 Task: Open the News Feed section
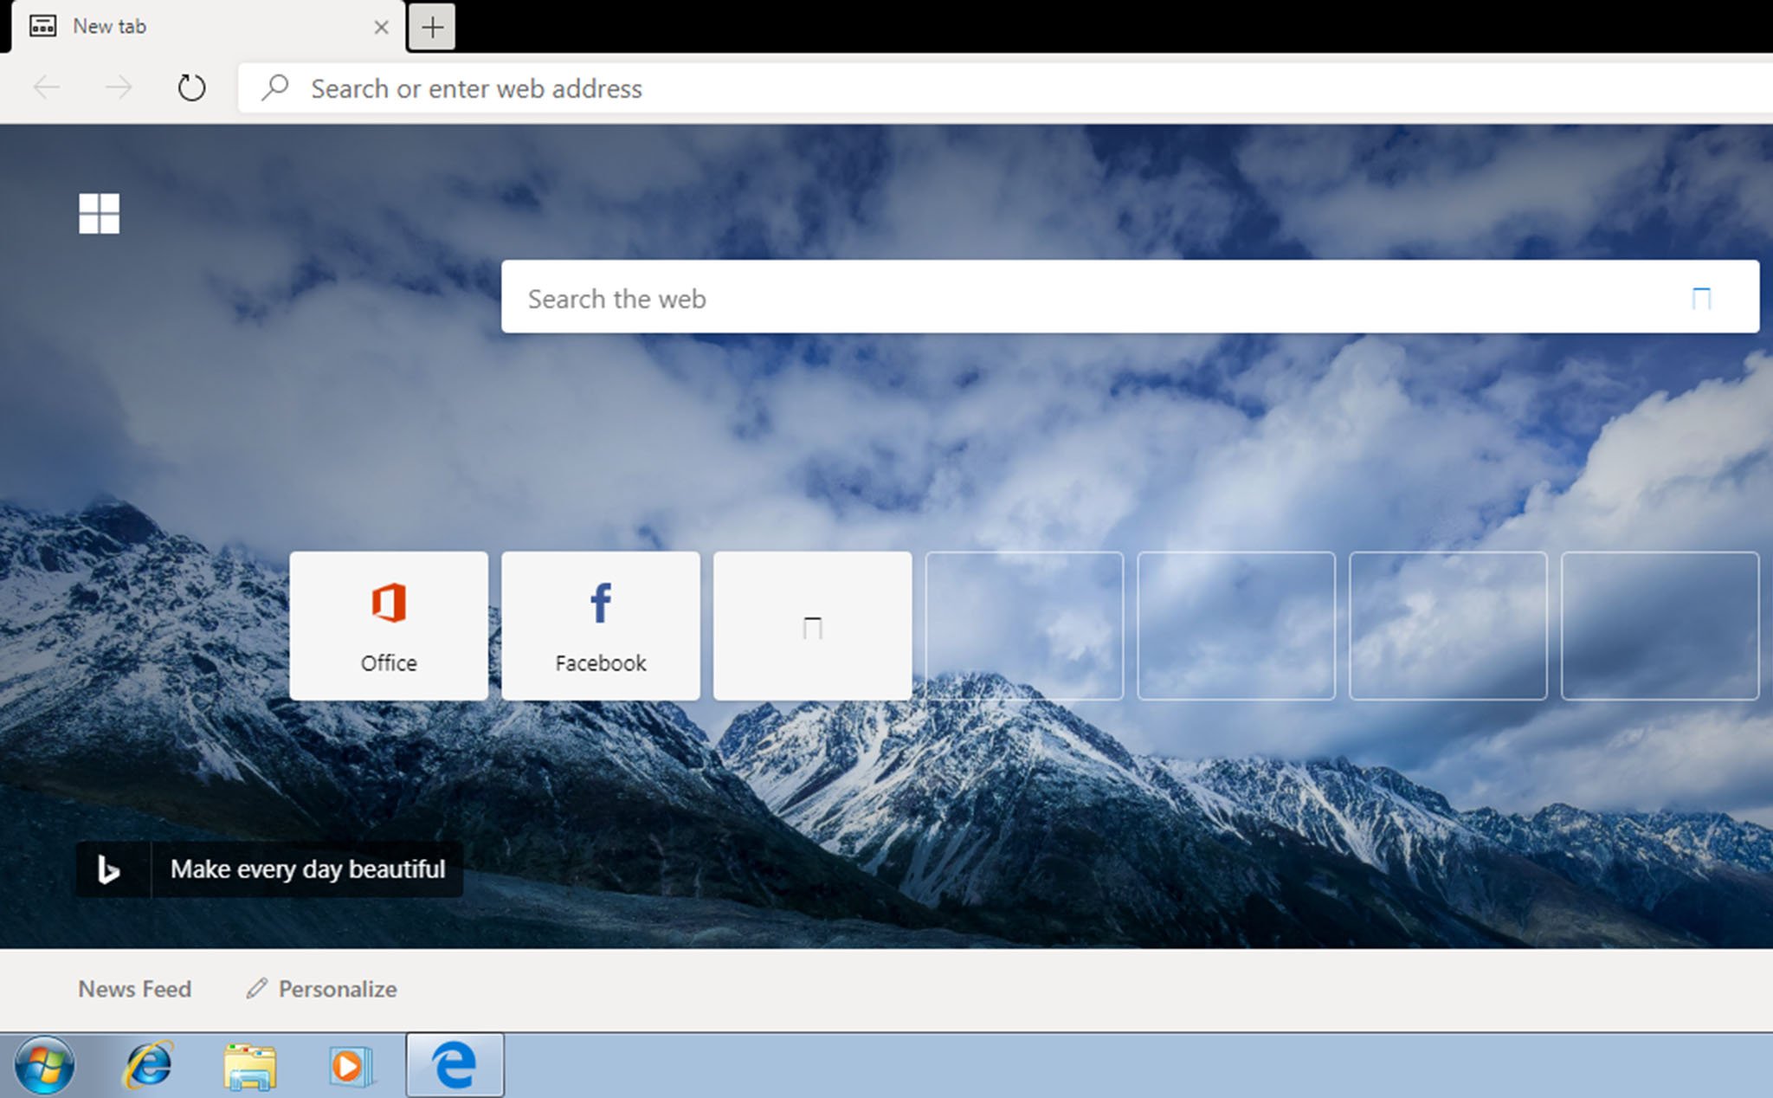(135, 989)
